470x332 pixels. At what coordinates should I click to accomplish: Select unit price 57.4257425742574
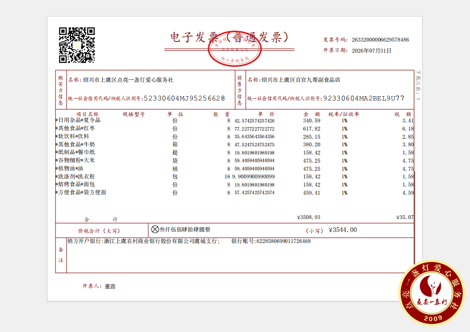click(255, 193)
